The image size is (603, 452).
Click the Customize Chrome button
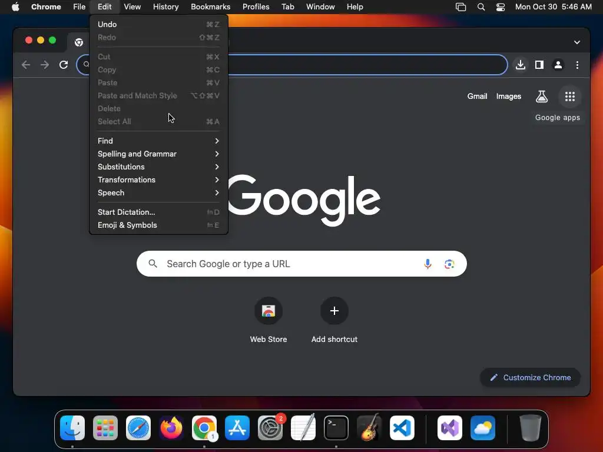pos(531,378)
